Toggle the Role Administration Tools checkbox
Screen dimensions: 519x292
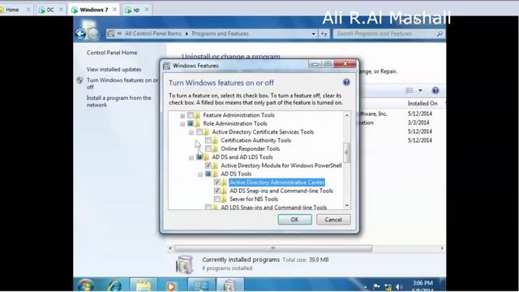tap(191, 123)
